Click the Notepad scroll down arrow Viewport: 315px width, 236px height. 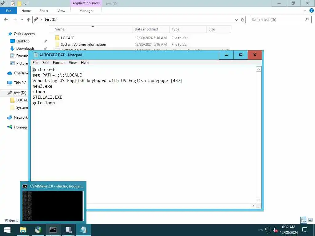(x=258, y=200)
